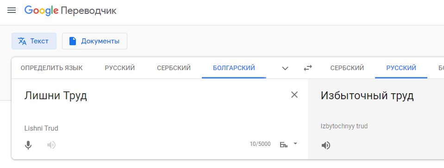Viewport: 444px width, 168px height.
Task: Start voice input with microphone icon
Action: (28, 145)
